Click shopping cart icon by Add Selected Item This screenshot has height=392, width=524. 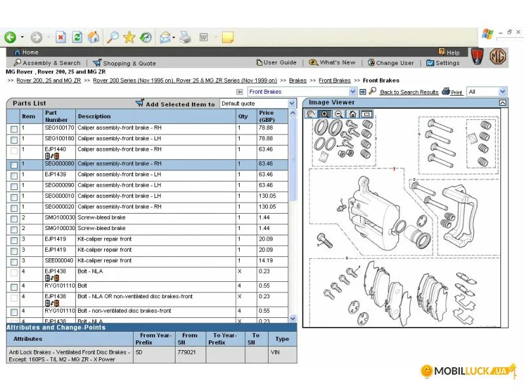coord(140,103)
